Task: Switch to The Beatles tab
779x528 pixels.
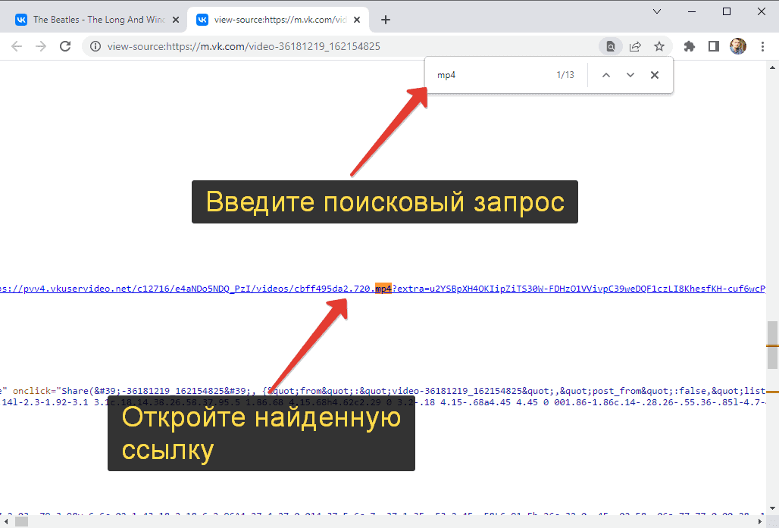Action: coord(97,20)
